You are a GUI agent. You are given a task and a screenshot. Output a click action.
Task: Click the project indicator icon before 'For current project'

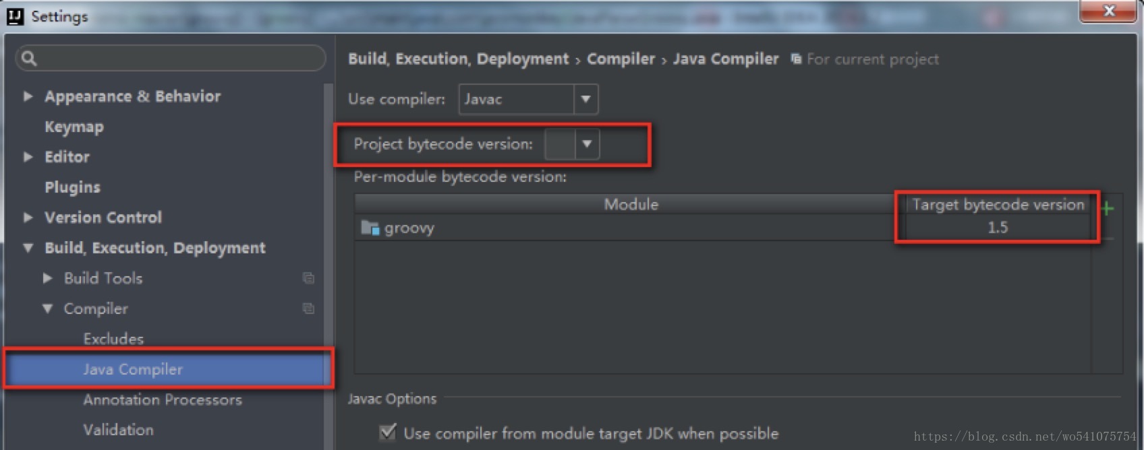(796, 59)
